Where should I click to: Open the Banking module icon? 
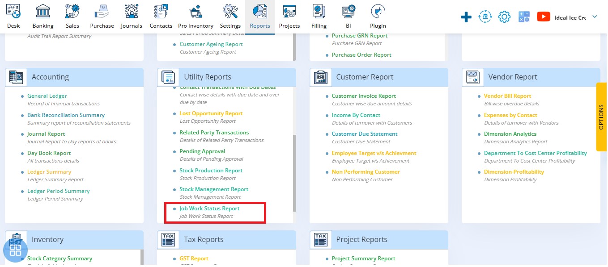(x=43, y=11)
